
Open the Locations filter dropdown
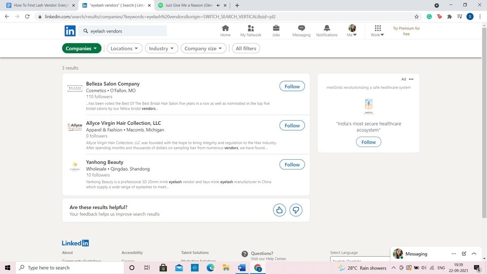(x=124, y=49)
